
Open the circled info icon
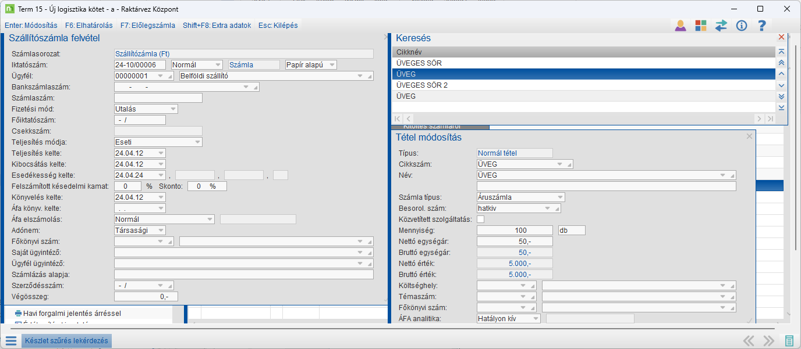pos(741,26)
